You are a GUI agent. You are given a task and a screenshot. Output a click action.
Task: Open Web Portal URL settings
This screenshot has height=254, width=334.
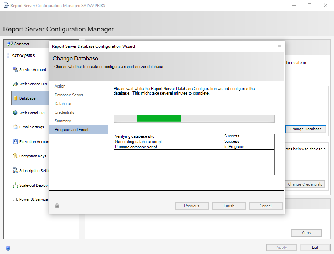15,113
